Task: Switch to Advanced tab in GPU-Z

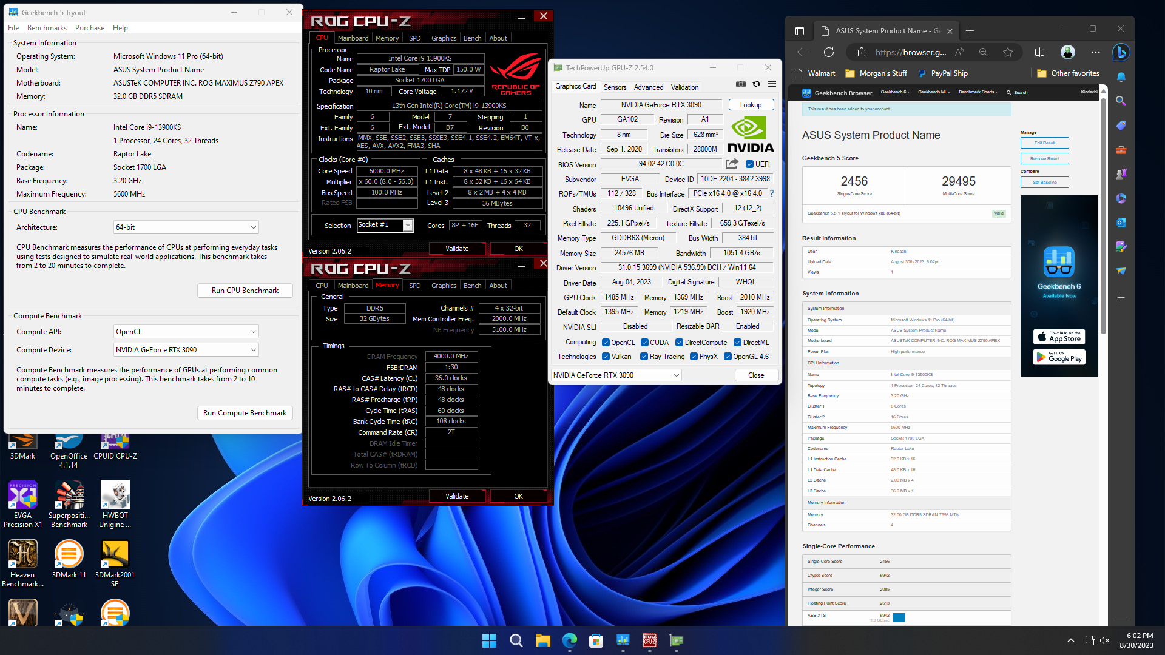Action: [x=649, y=87]
